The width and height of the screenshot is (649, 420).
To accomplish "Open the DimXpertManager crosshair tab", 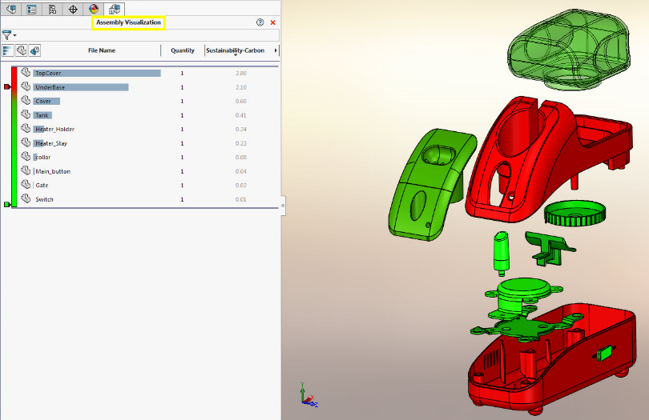I will 73,9.
